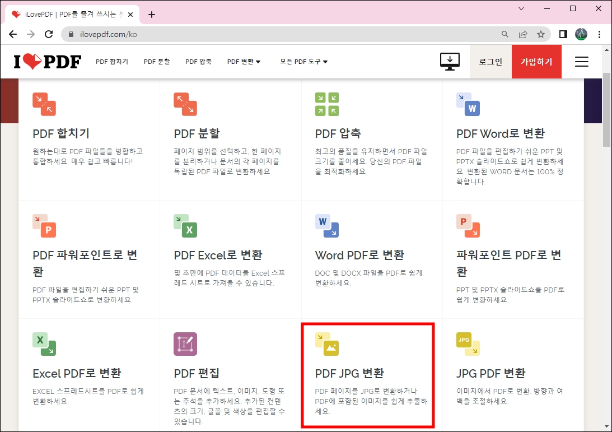This screenshot has width=612, height=432.
Task: Go back with the browser back arrow
Action: click(13, 34)
